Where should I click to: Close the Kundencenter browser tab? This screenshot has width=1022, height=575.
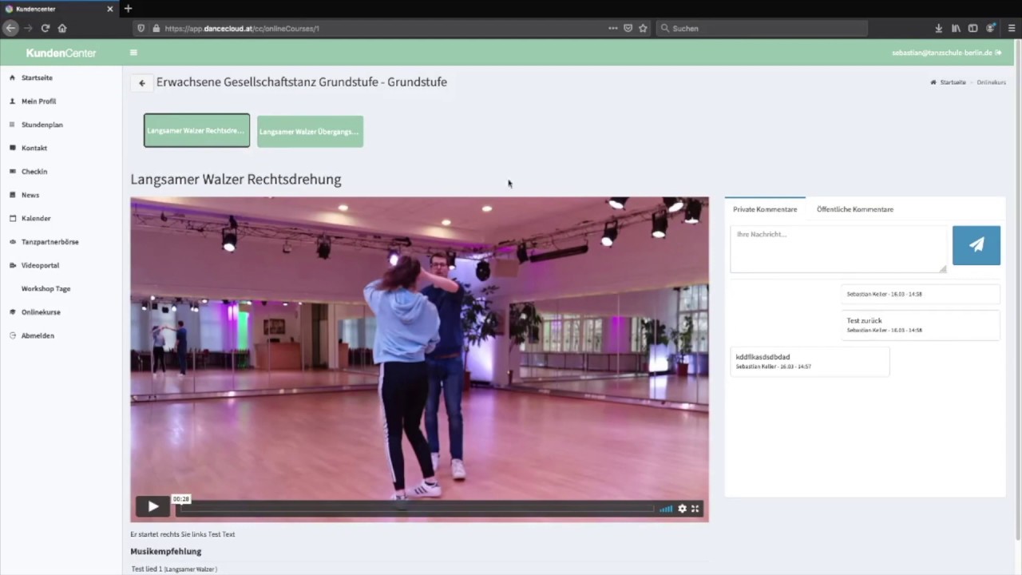point(110,9)
